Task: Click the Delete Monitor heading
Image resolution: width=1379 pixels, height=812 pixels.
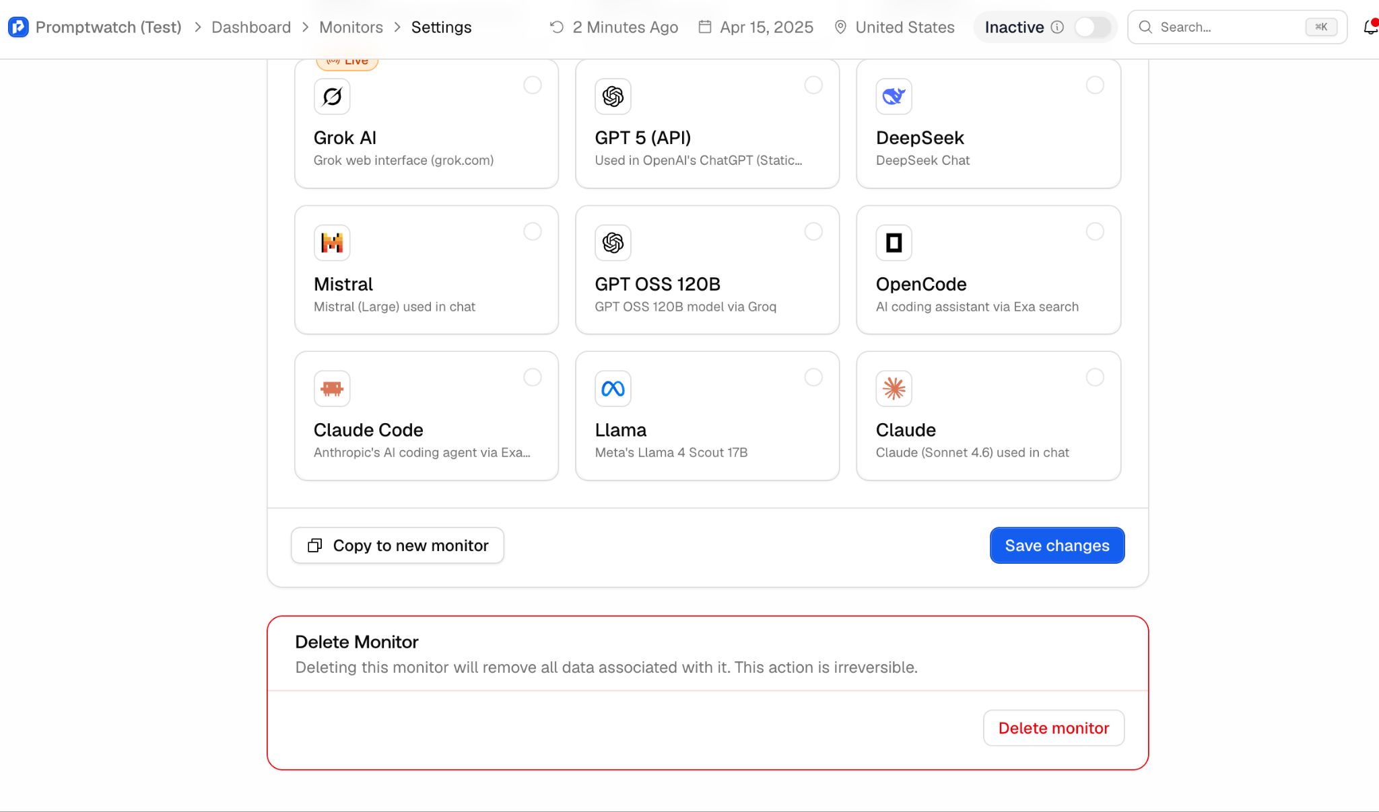Action: tap(357, 642)
